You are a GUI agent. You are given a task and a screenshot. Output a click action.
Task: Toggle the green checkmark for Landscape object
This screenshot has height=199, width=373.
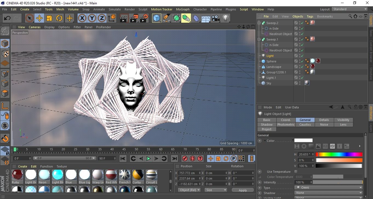click(x=302, y=67)
